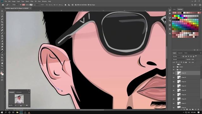202x114 pixels.
Task: Hide the Shape 27 layer
Action: [x=174, y=103]
